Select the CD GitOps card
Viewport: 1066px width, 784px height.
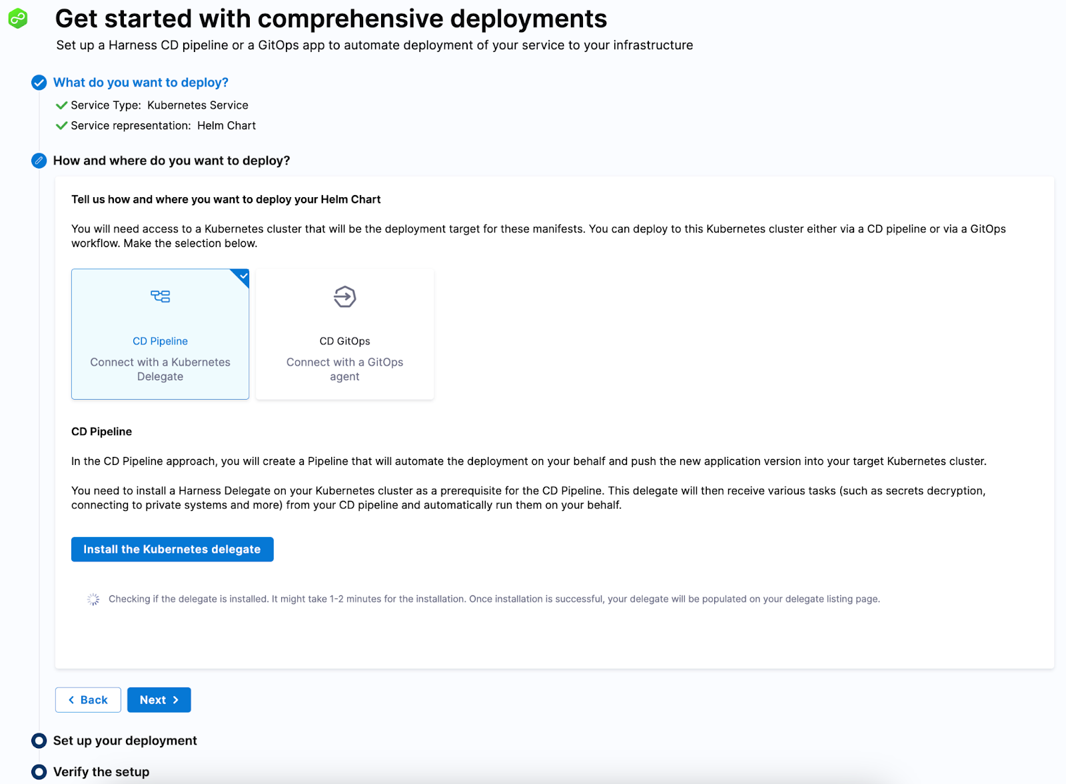[x=345, y=334]
